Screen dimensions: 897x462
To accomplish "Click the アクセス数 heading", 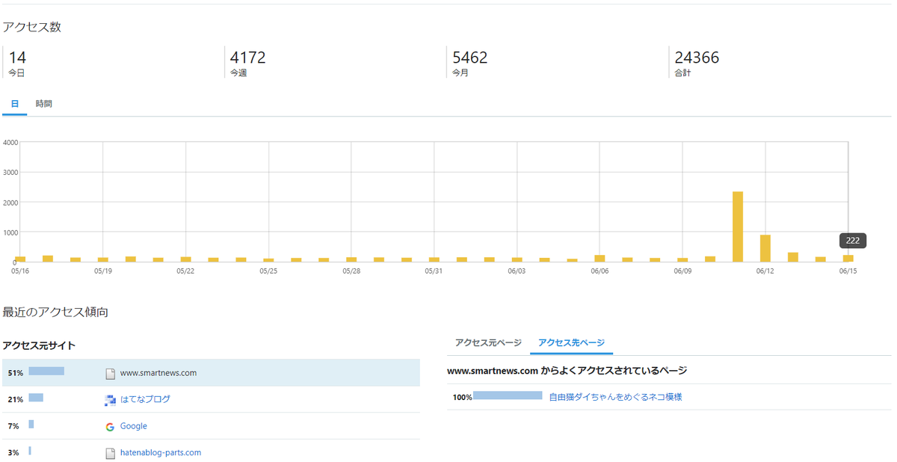I will pos(31,27).
